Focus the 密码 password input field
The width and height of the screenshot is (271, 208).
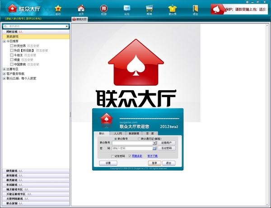[x=132, y=148]
